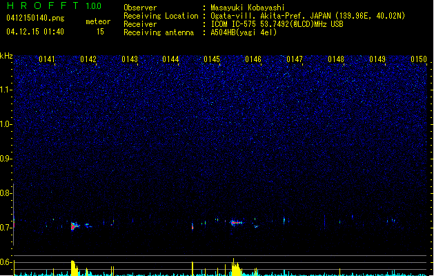This screenshot has height=276, width=434.
Task: Click the tall yellow power peak after 0141
Action: (75, 268)
